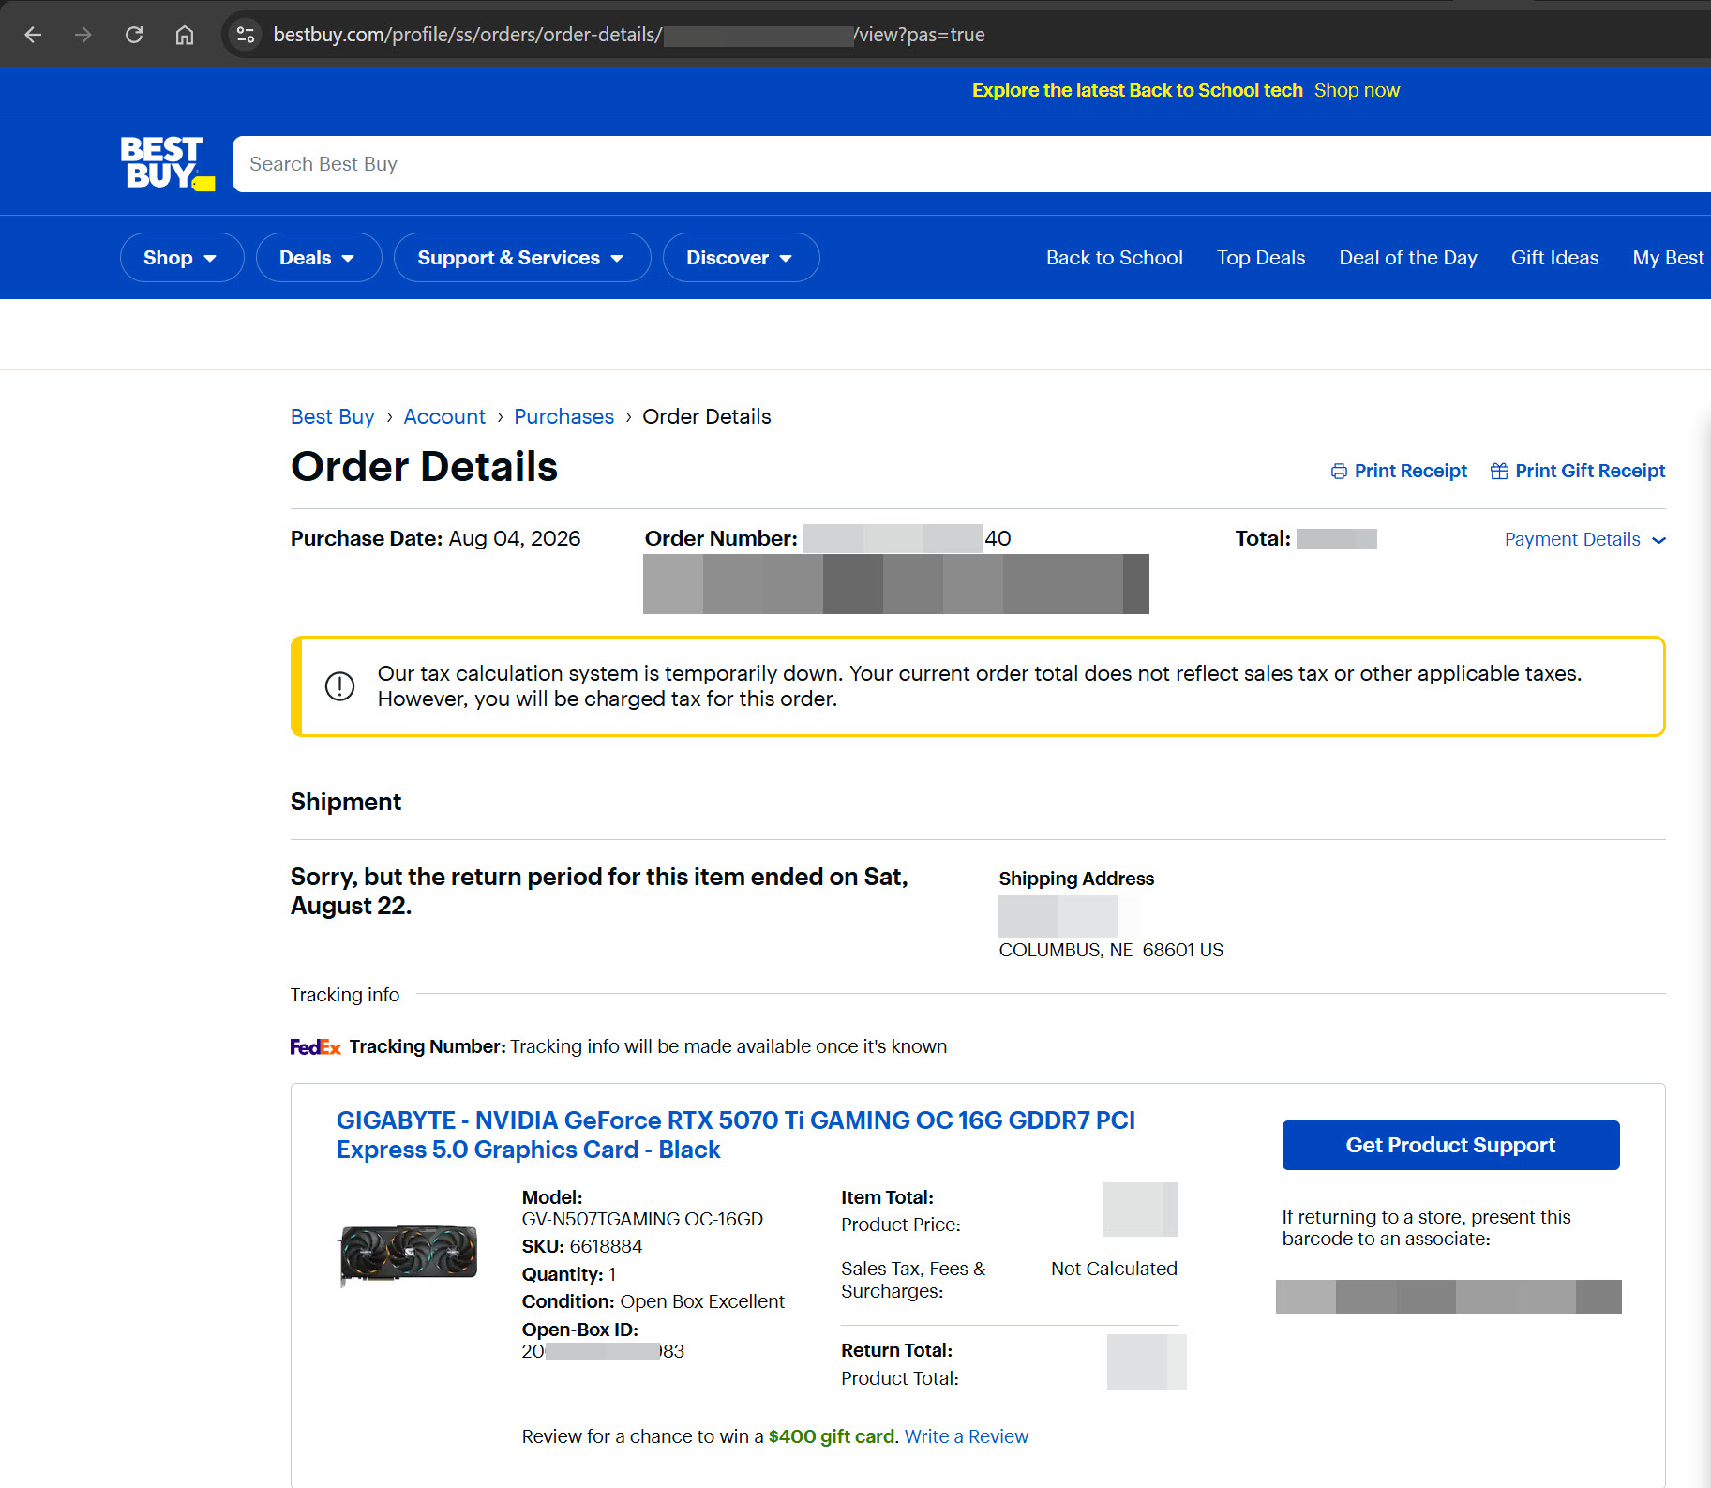The height and width of the screenshot is (1488, 1711).
Task: Click Print Receipt link
Action: (x=1410, y=471)
